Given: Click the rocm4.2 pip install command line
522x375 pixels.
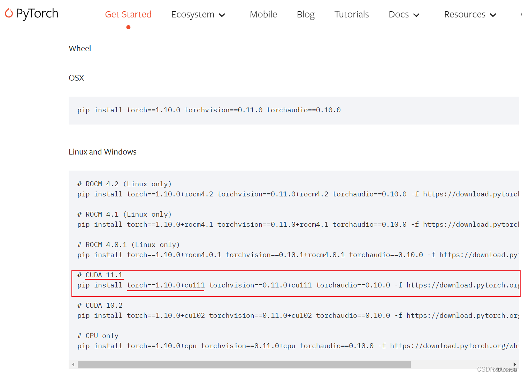Looking at the screenshot, I should click(298, 194).
